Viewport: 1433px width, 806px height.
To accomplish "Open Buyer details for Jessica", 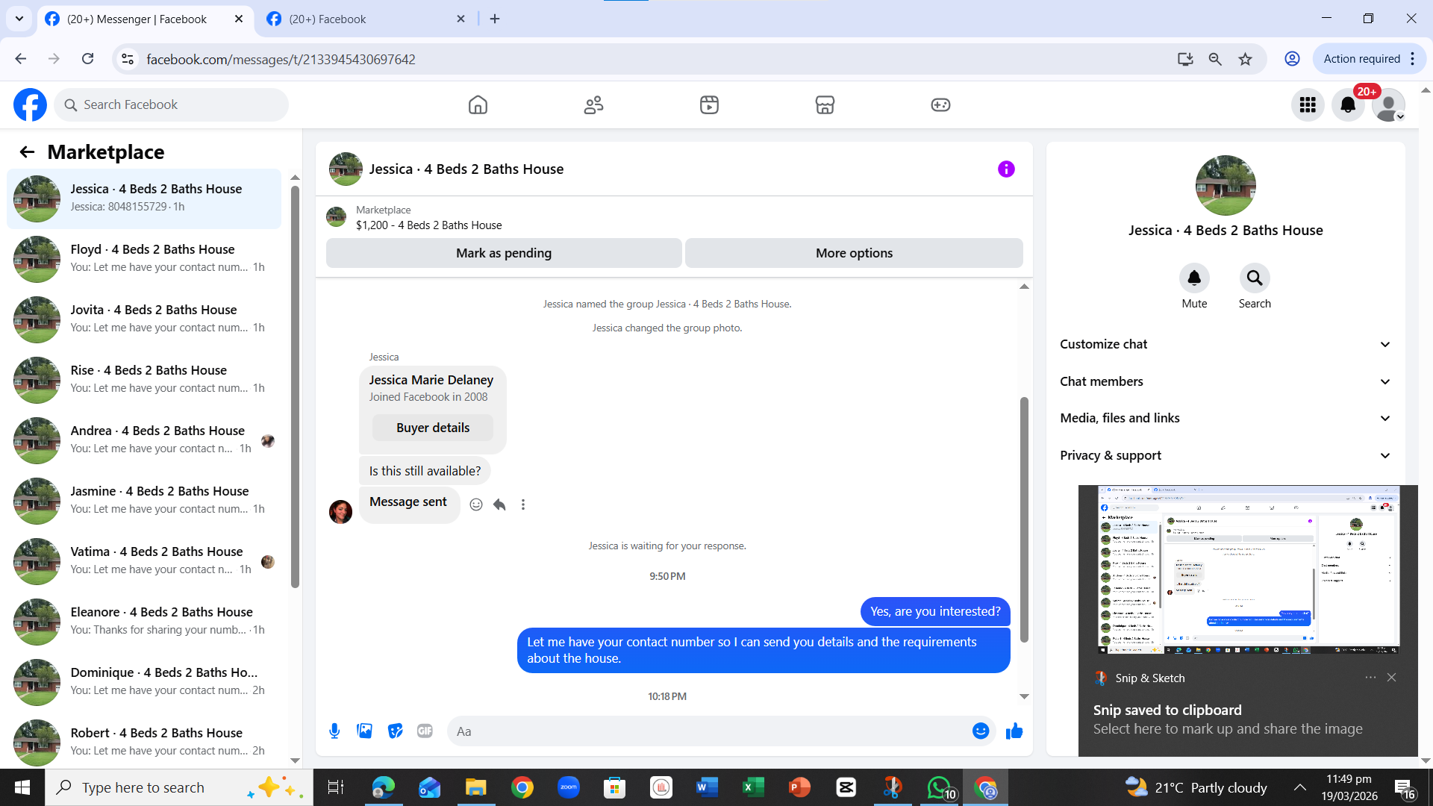I will click(x=433, y=428).
